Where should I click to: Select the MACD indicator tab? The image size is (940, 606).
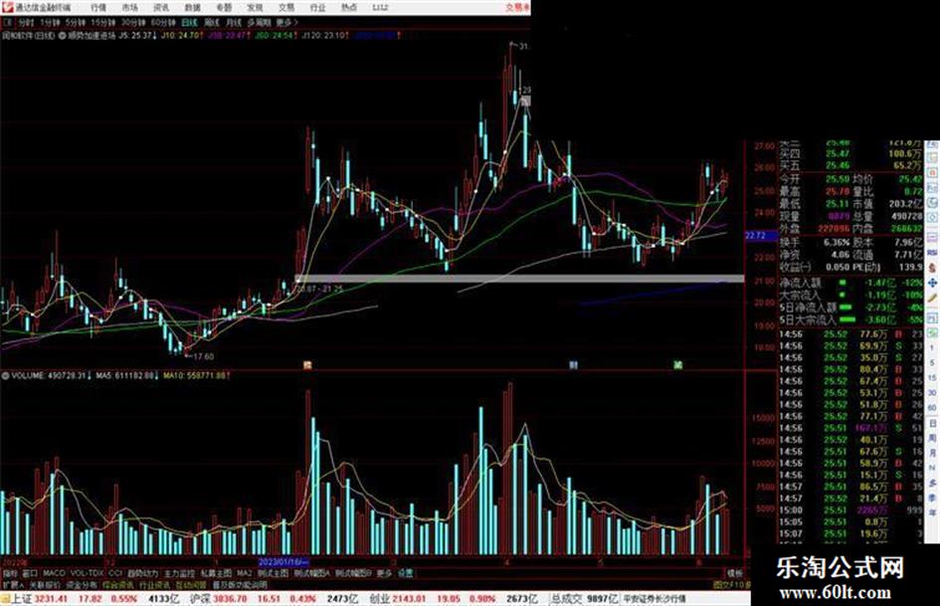[x=54, y=573]
